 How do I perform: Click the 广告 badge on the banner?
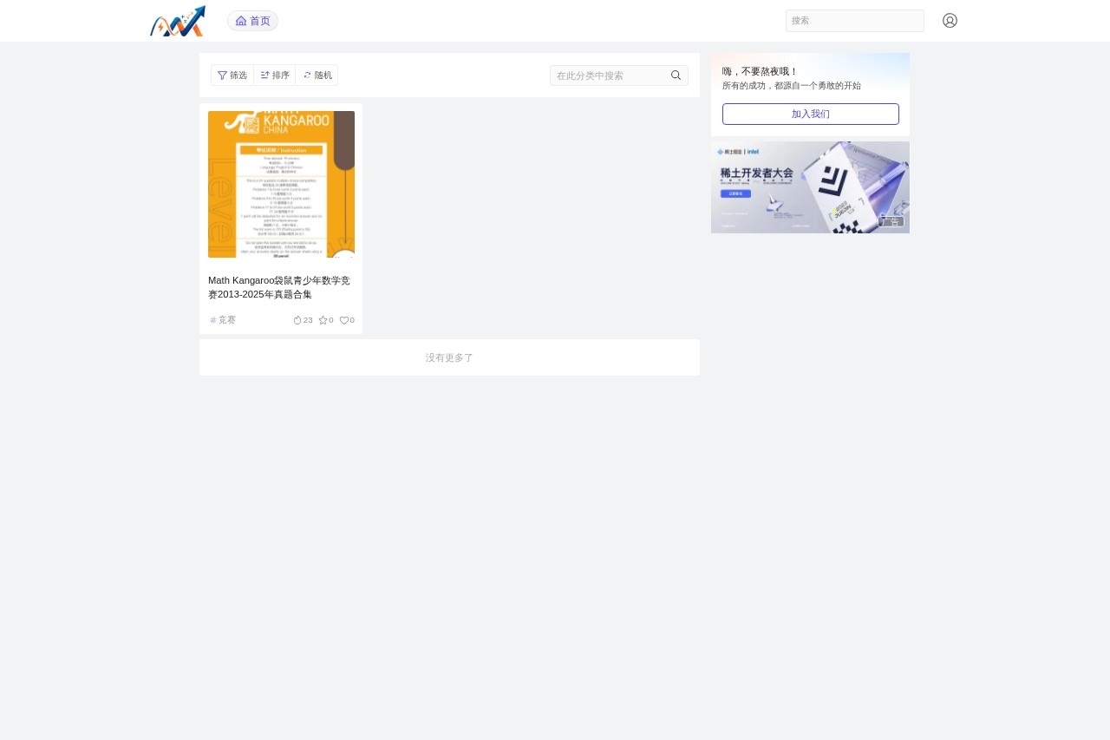click(x=891, y=221)
